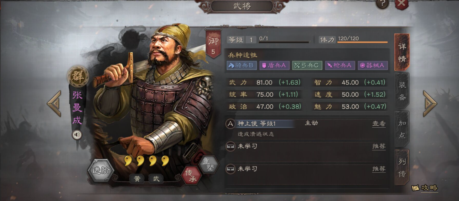Switch to the 加点 tab
Screen dimensions: 459x201
coord(402,129)
